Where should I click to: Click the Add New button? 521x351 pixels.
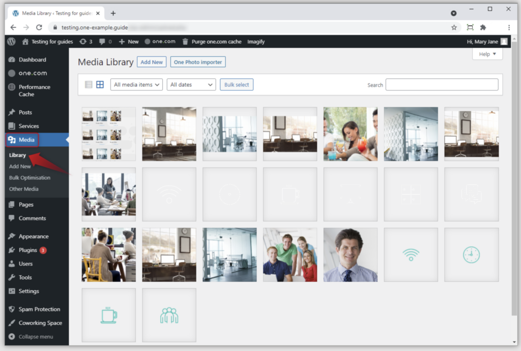[152, 62]
